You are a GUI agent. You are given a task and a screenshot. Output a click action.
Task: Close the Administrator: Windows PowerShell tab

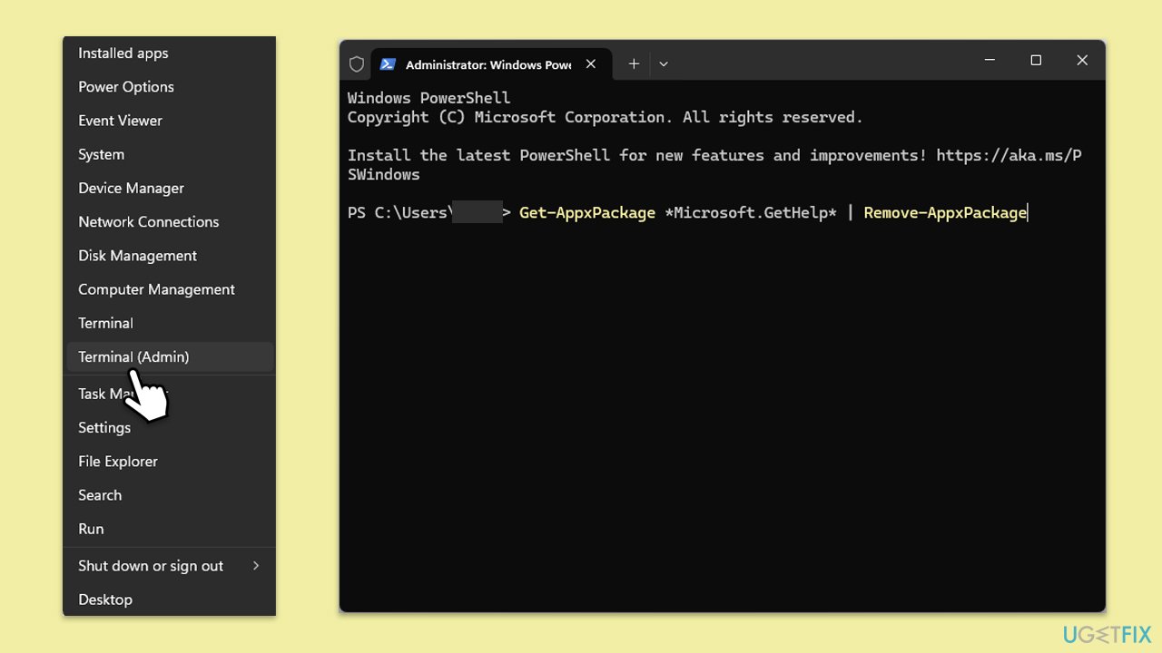tap(591, 63)
